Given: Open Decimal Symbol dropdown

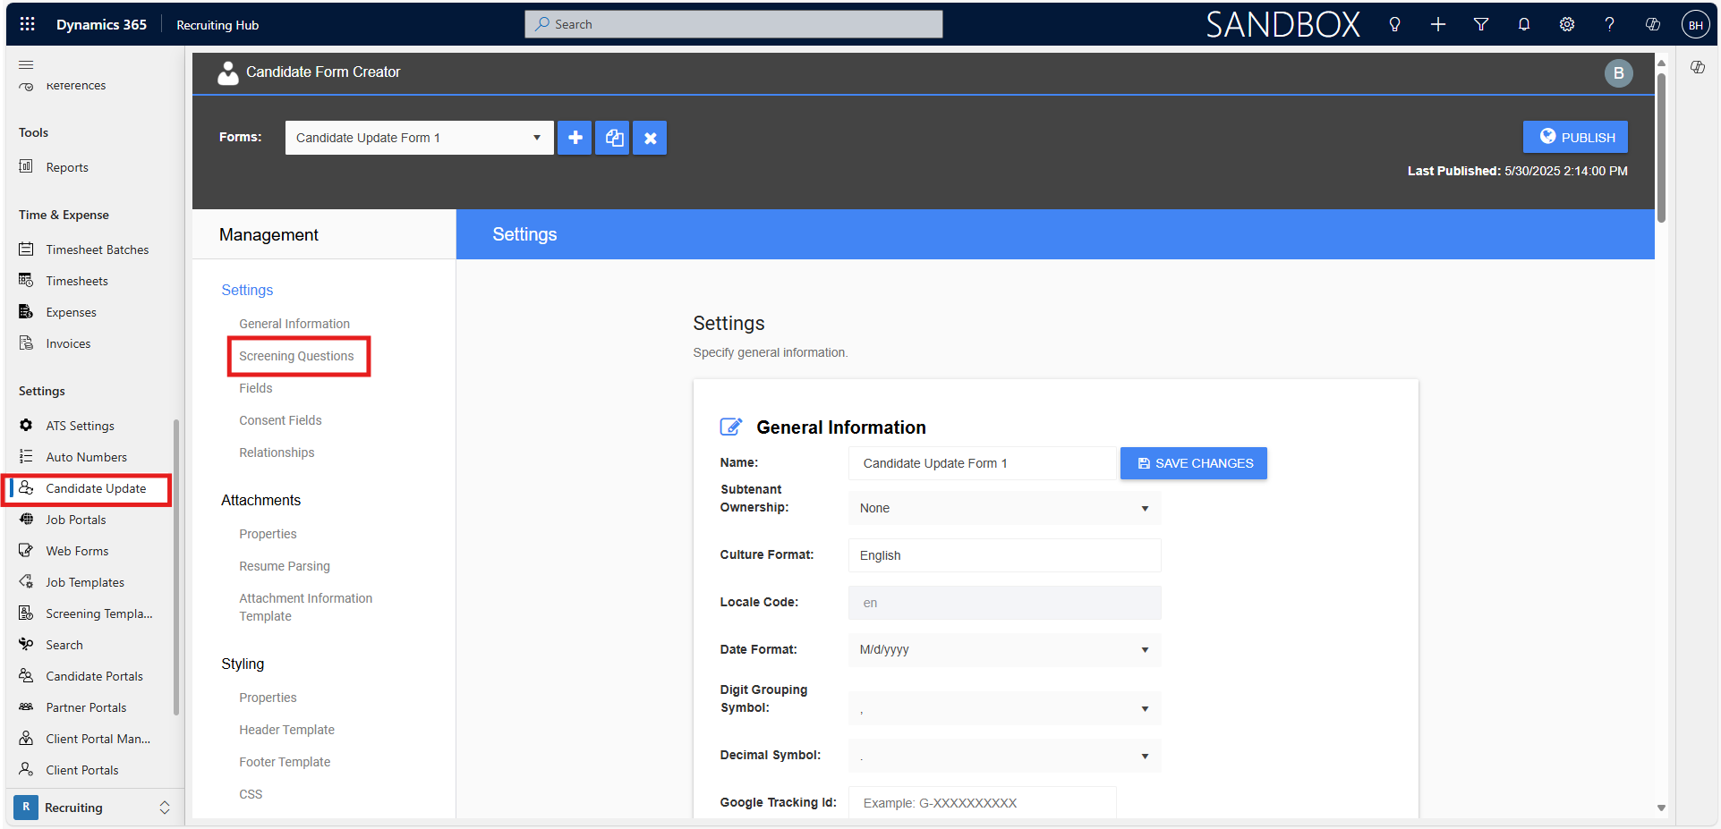Looking at the screenshot, I should point(1004,756).
